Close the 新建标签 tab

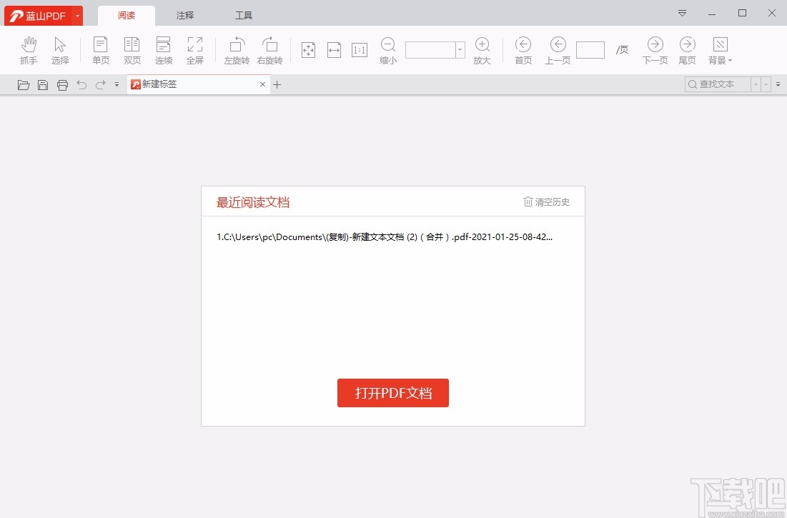click(x=262, y=84)
